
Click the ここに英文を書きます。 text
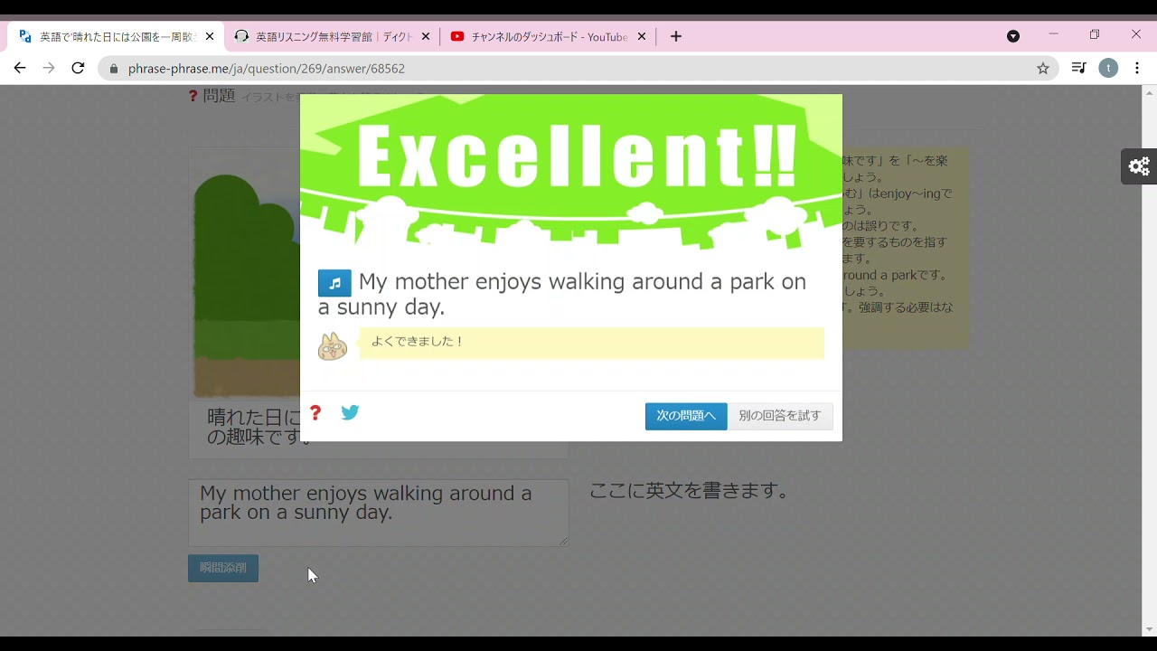[691, 491]
